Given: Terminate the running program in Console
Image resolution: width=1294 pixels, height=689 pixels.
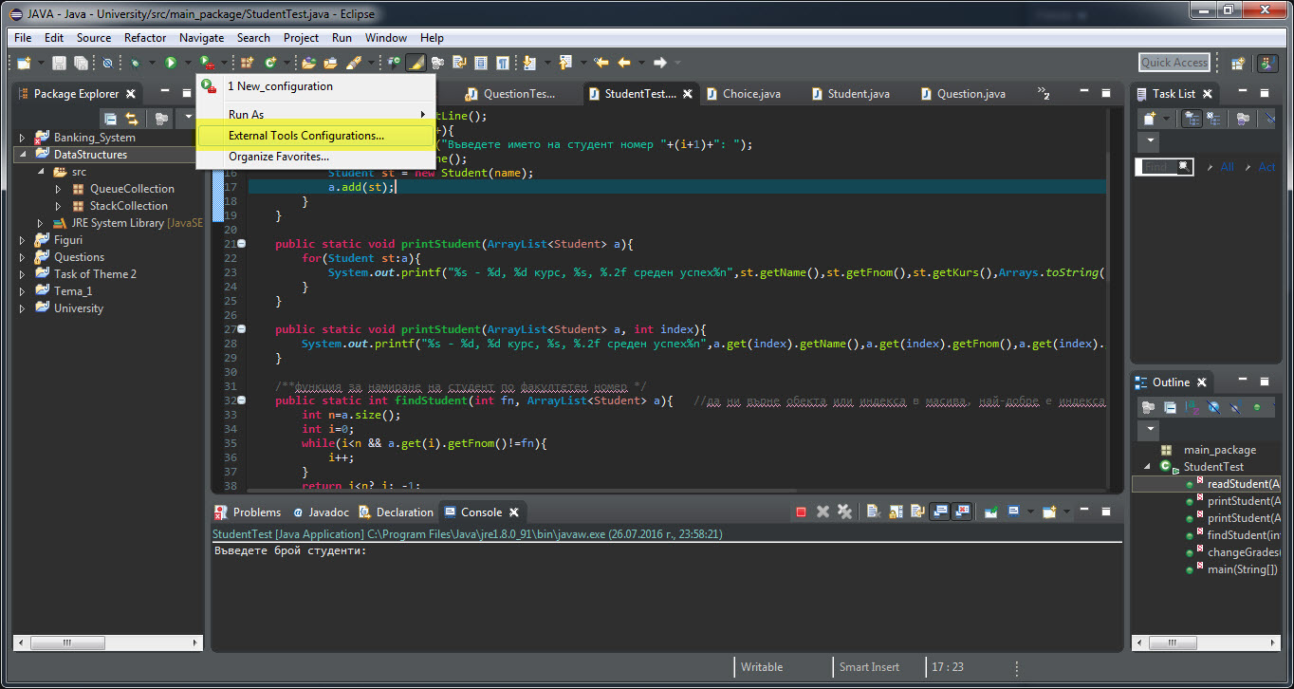Looking at the screenshot, I should point(801,512).
